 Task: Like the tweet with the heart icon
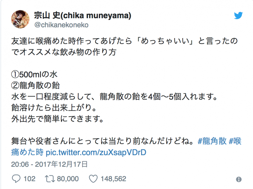click(x=93, y=178)
